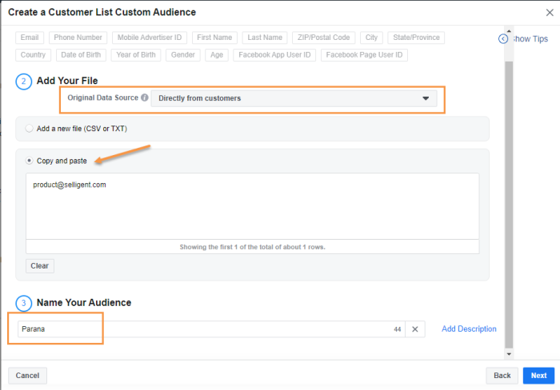Click the info icon beside Original Data Source
The height and width of the screenshot is (390, 560).
(145, 98)
